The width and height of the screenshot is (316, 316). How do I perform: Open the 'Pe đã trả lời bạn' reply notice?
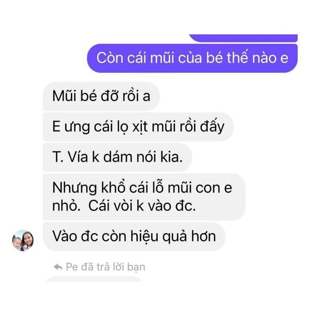pyautogui.click(x=100, y=267)
